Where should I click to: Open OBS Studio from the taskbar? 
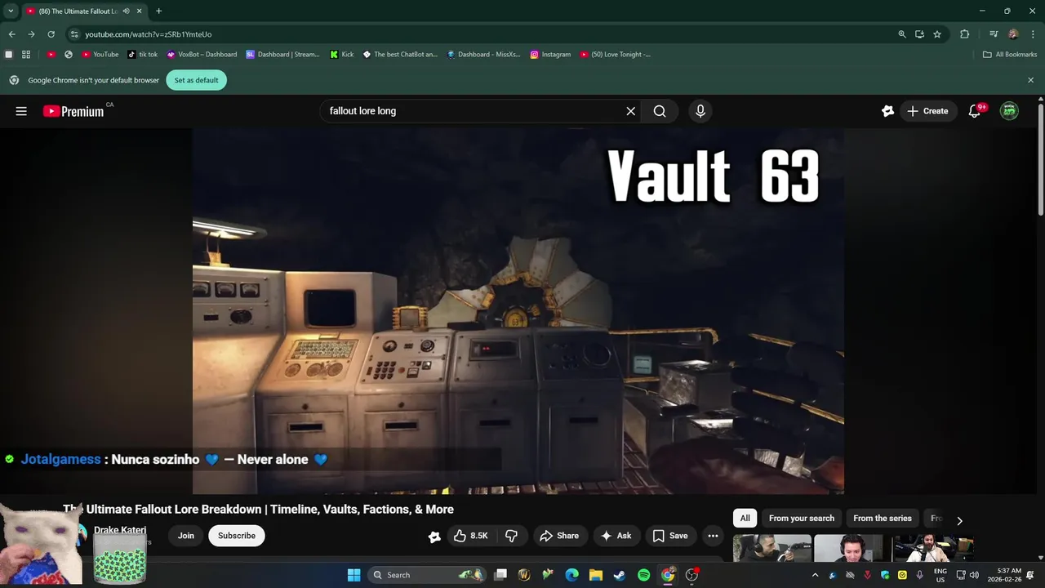coord(691,575)
